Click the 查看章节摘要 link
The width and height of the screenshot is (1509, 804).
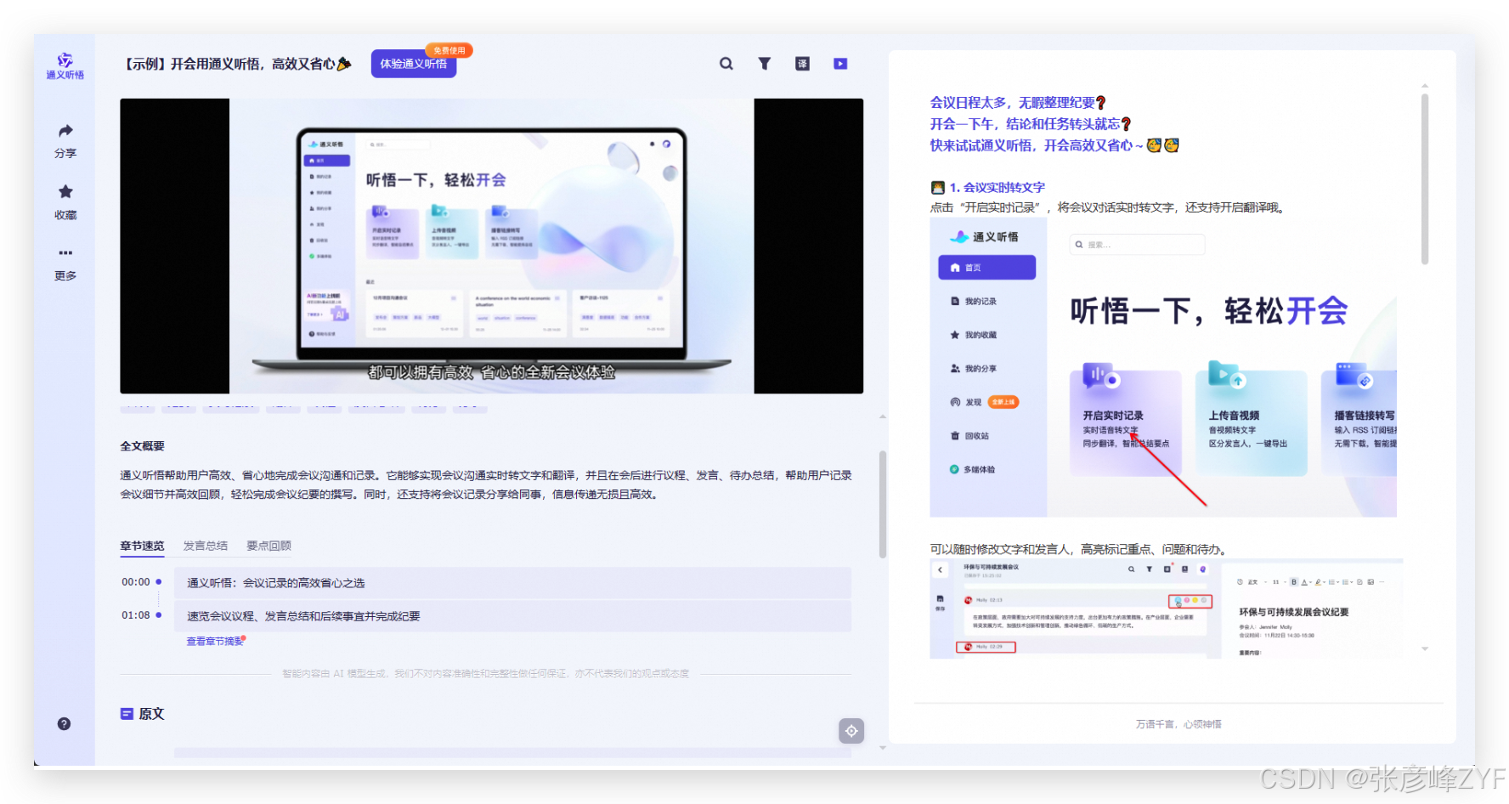point(215,642)
